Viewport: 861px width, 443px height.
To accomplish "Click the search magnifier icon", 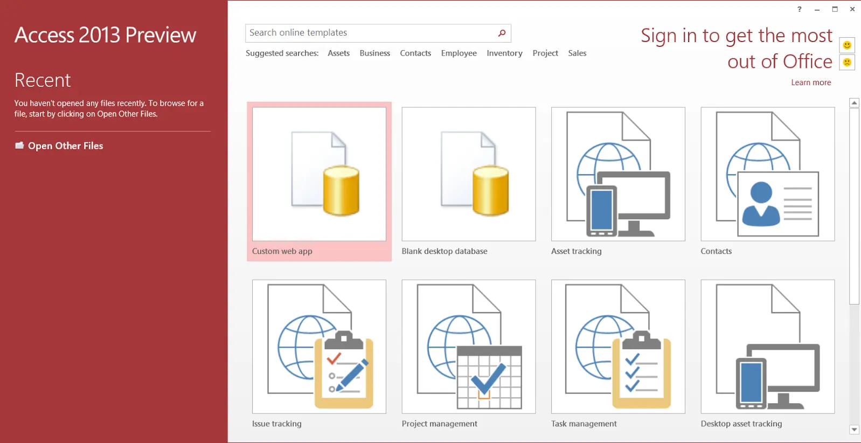I will (x=502, y=33).
